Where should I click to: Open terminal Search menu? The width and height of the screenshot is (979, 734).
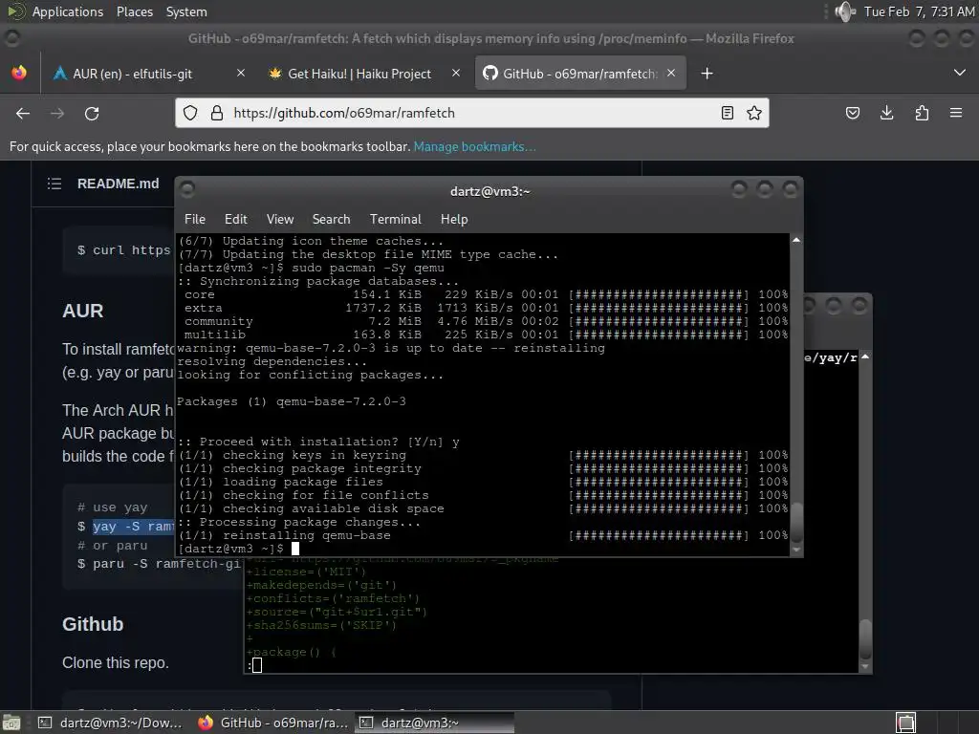point(331,219)
